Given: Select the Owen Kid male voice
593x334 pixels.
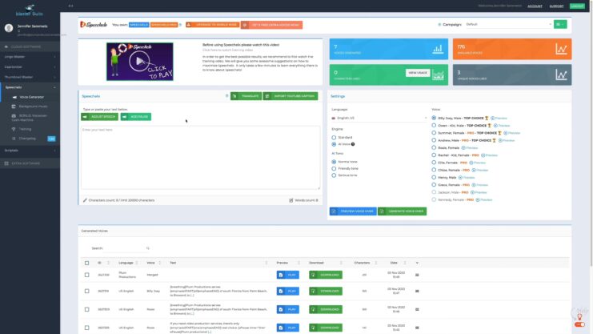Looking at the screenshot, I should (434, 125).
